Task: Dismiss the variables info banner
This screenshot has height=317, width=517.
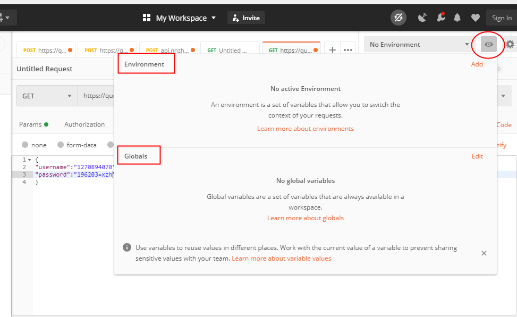Action: (x=484, y=253)
